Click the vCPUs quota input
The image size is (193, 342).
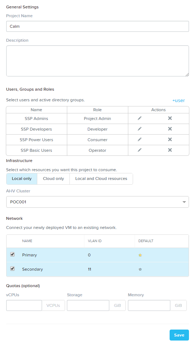click(x=24, y=305)
